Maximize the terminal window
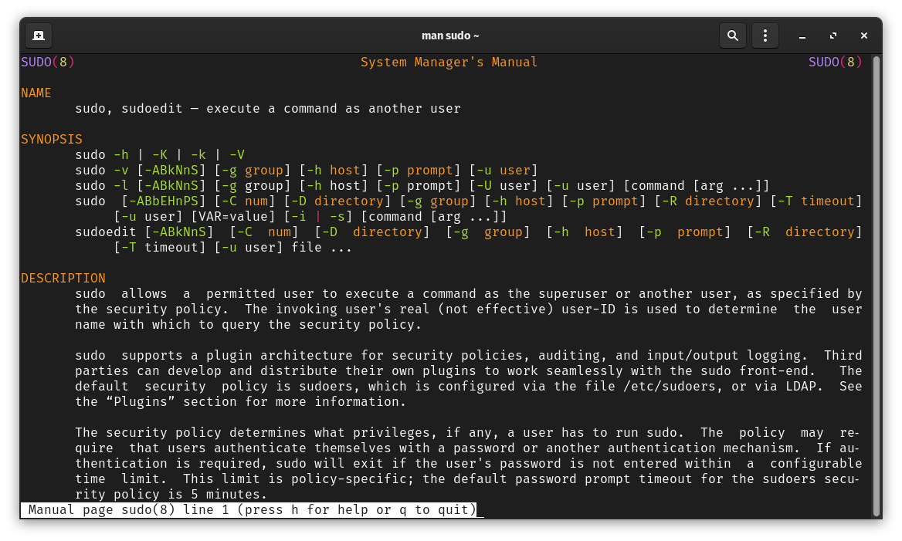The height and width of the screenshot is (541, 902). tap(833, 36)
